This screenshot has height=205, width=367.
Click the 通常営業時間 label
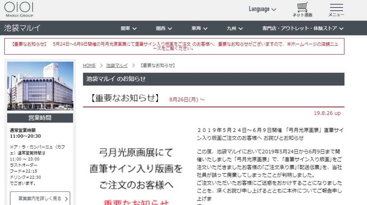coord(23,130)
